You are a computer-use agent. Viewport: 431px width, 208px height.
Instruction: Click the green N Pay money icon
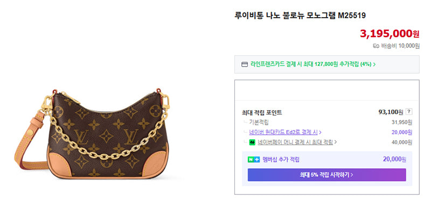252,142
